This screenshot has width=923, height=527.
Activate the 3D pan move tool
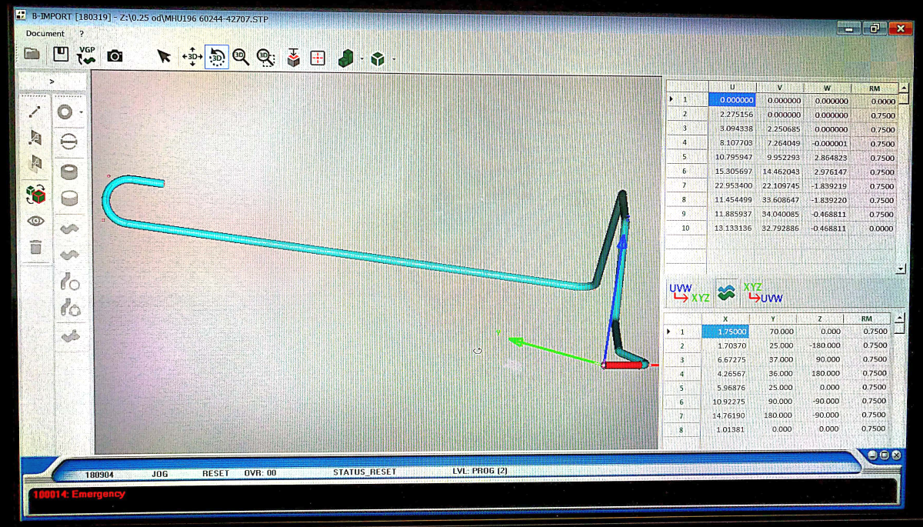(192, 56)
